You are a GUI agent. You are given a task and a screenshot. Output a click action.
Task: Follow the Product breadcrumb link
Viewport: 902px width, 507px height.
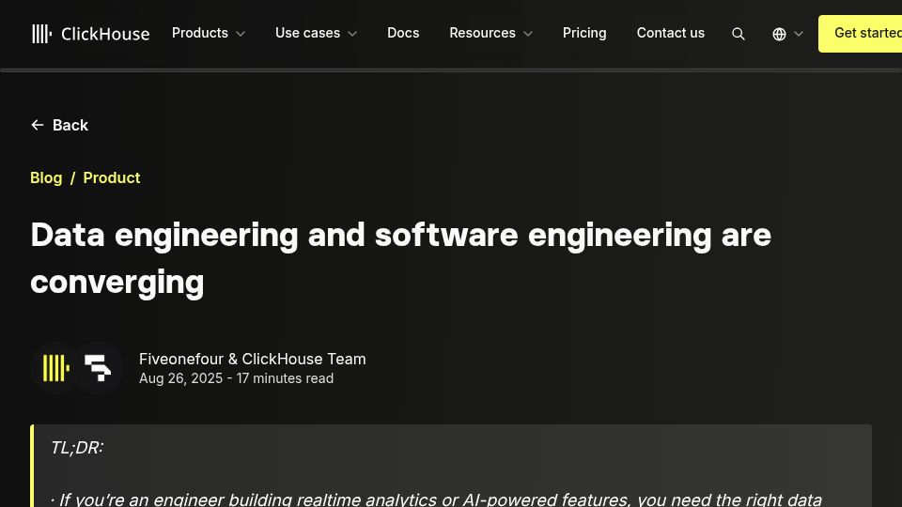pos(112,177)
